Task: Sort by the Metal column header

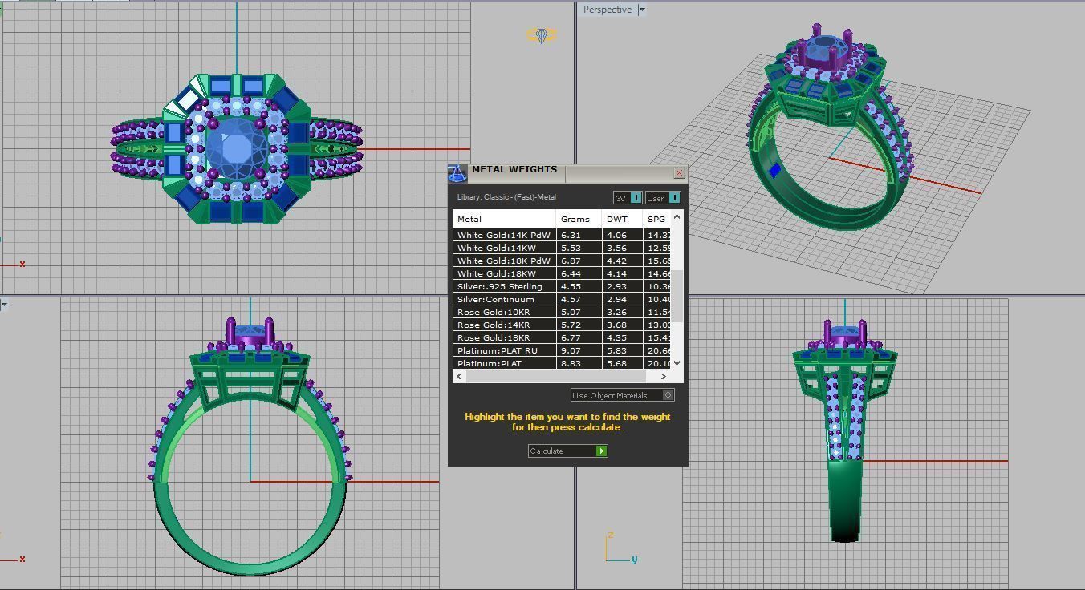Action: tap(504, 219)
